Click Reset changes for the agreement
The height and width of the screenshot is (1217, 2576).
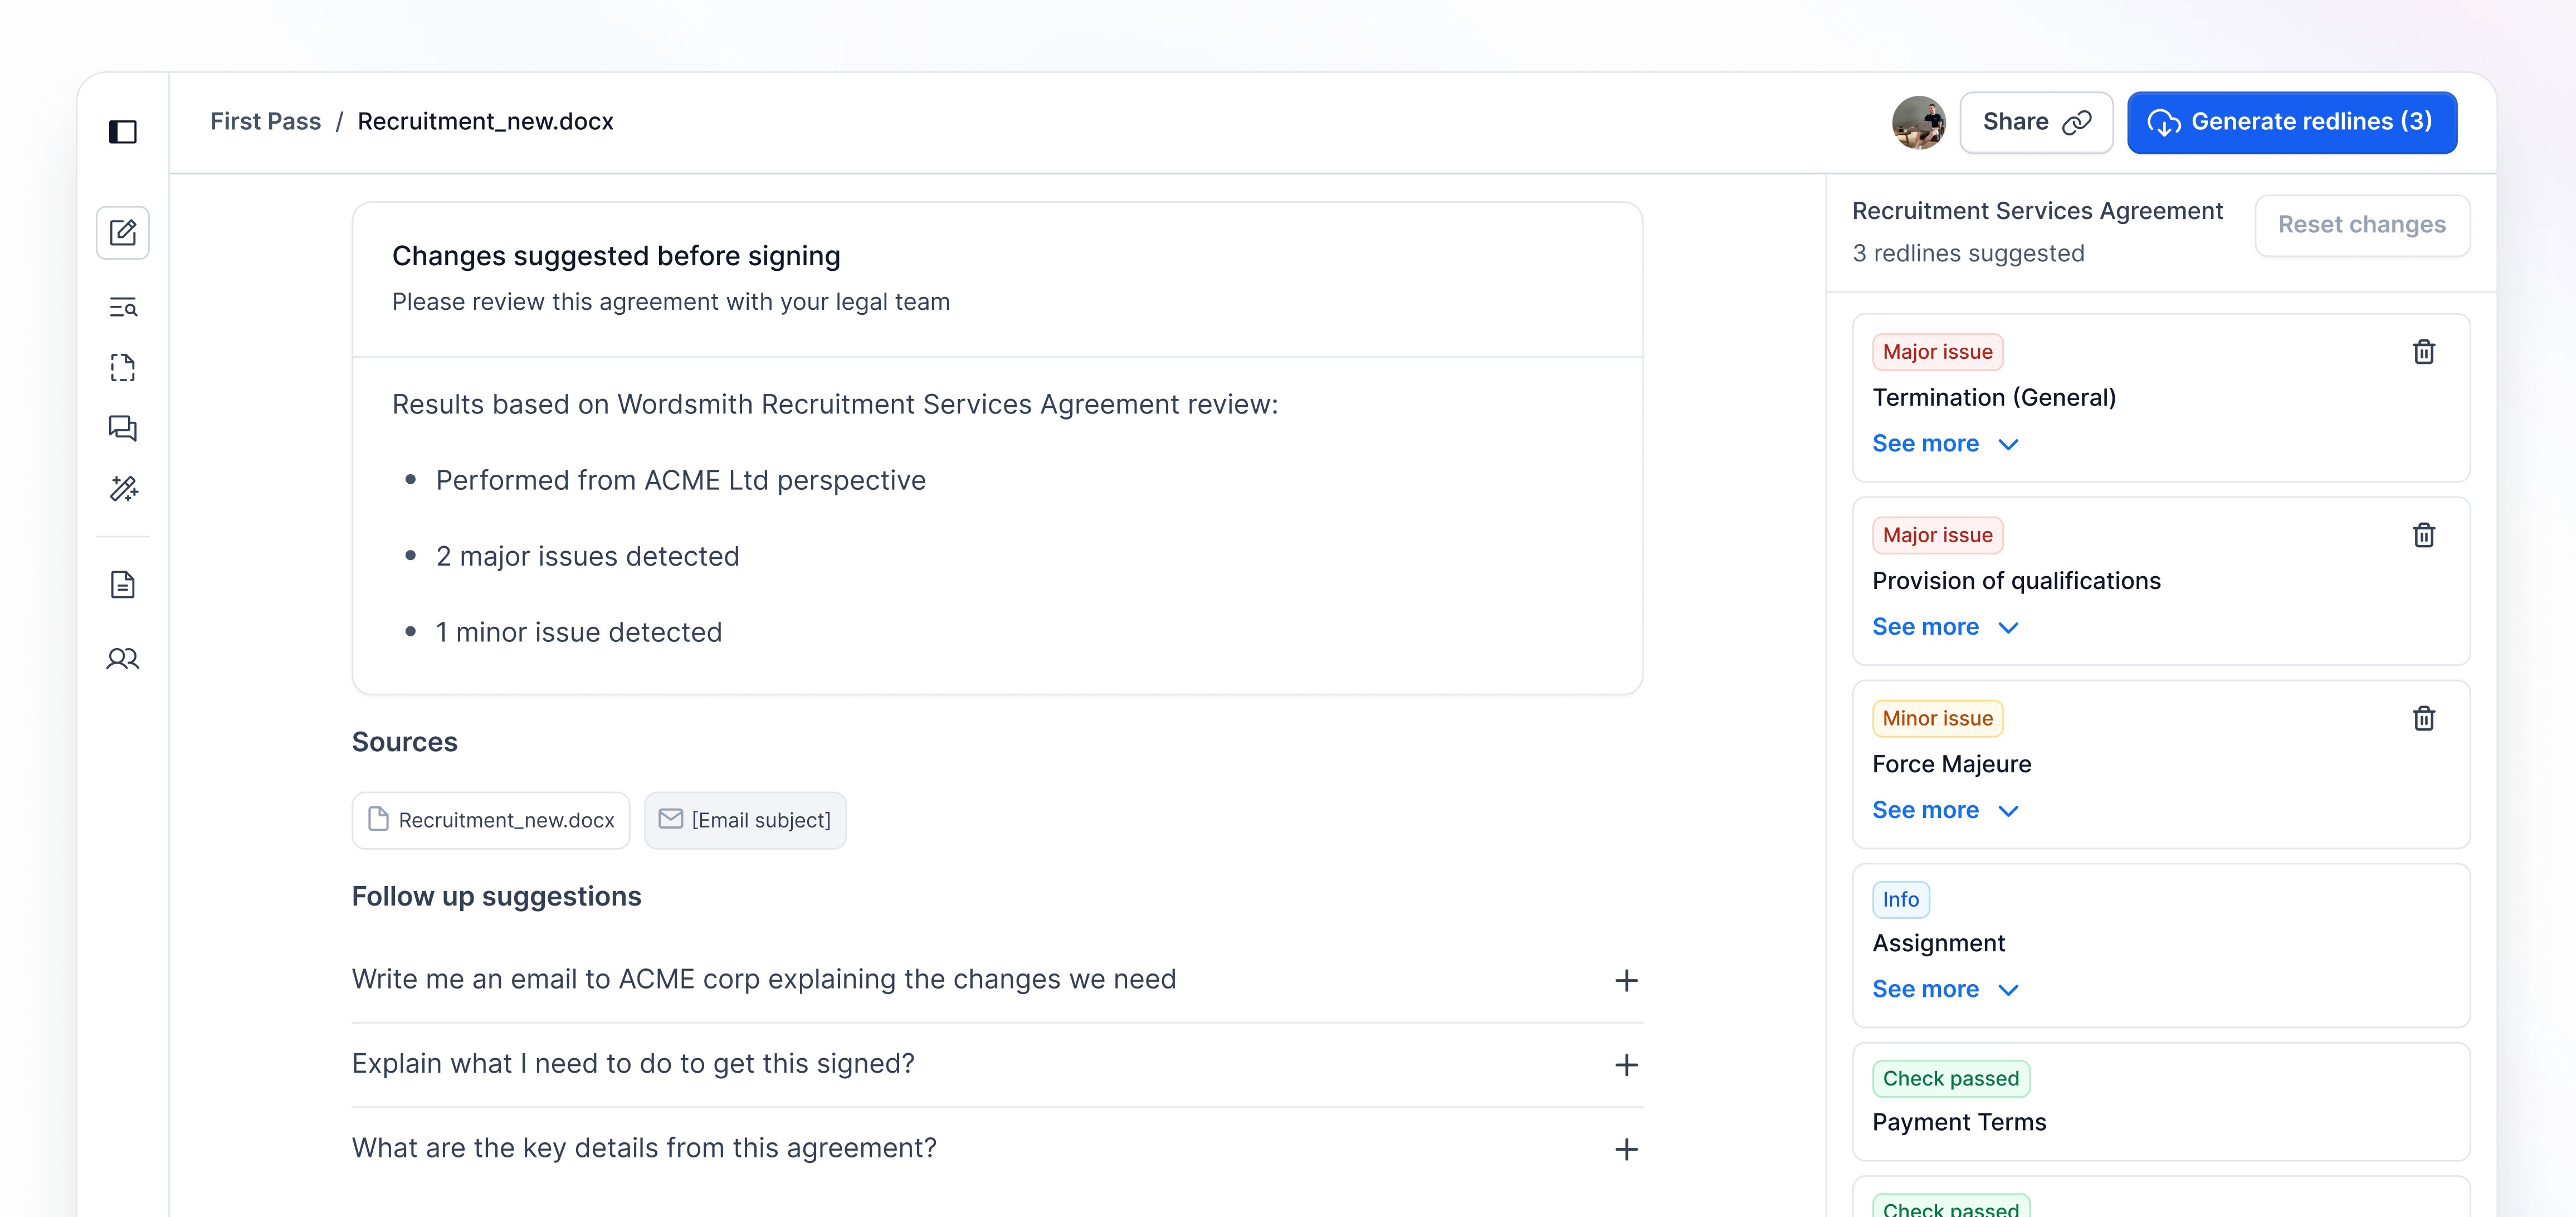pos(2362,225)
